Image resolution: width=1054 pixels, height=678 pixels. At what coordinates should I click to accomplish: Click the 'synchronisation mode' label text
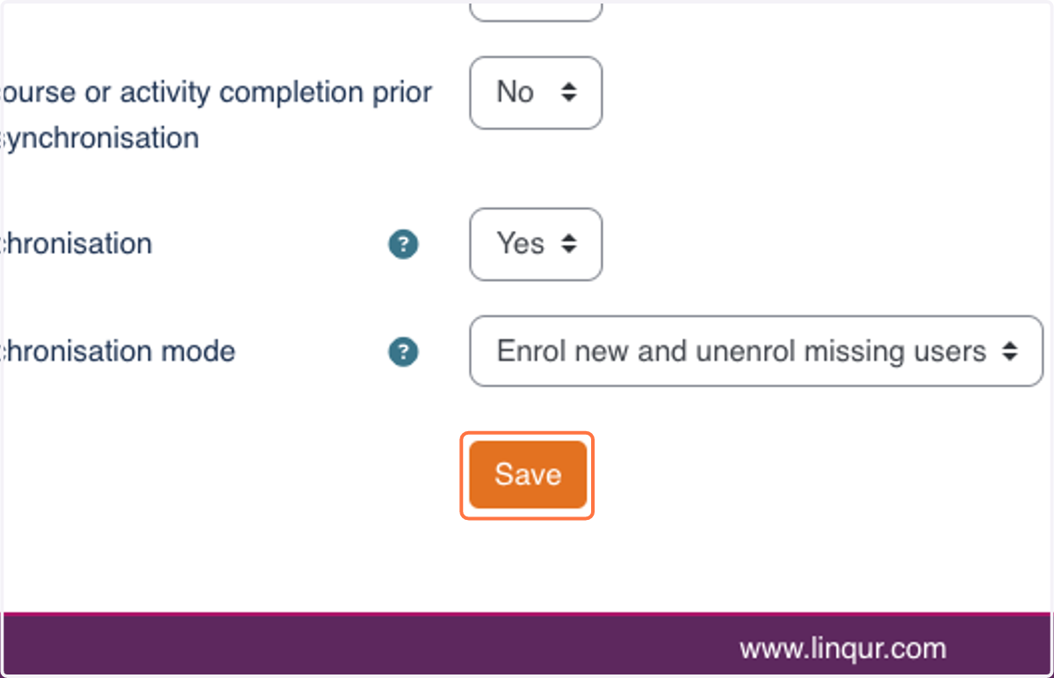coord(118,351)
